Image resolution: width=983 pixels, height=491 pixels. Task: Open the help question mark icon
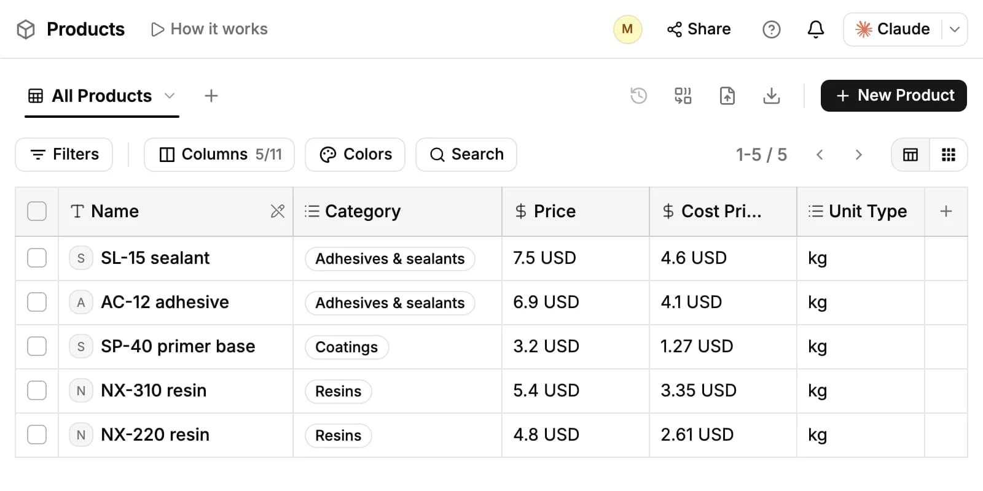coord(771,29)
